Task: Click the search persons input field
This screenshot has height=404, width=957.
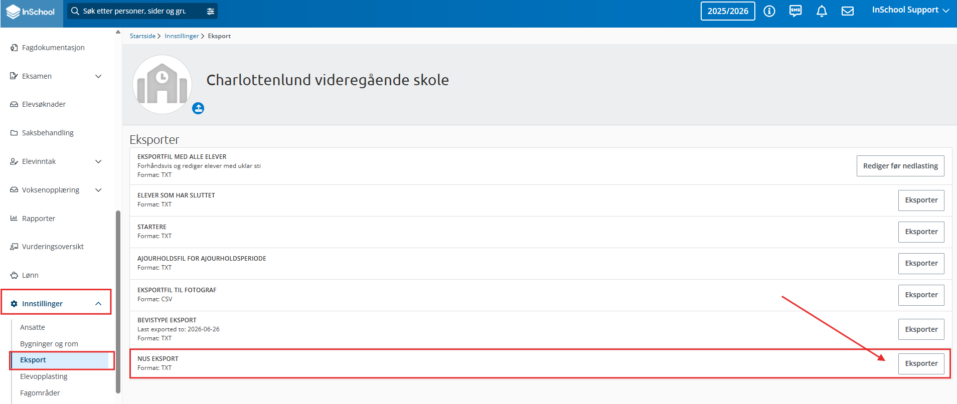Action: pyautogui.click(x=135, y=11)
